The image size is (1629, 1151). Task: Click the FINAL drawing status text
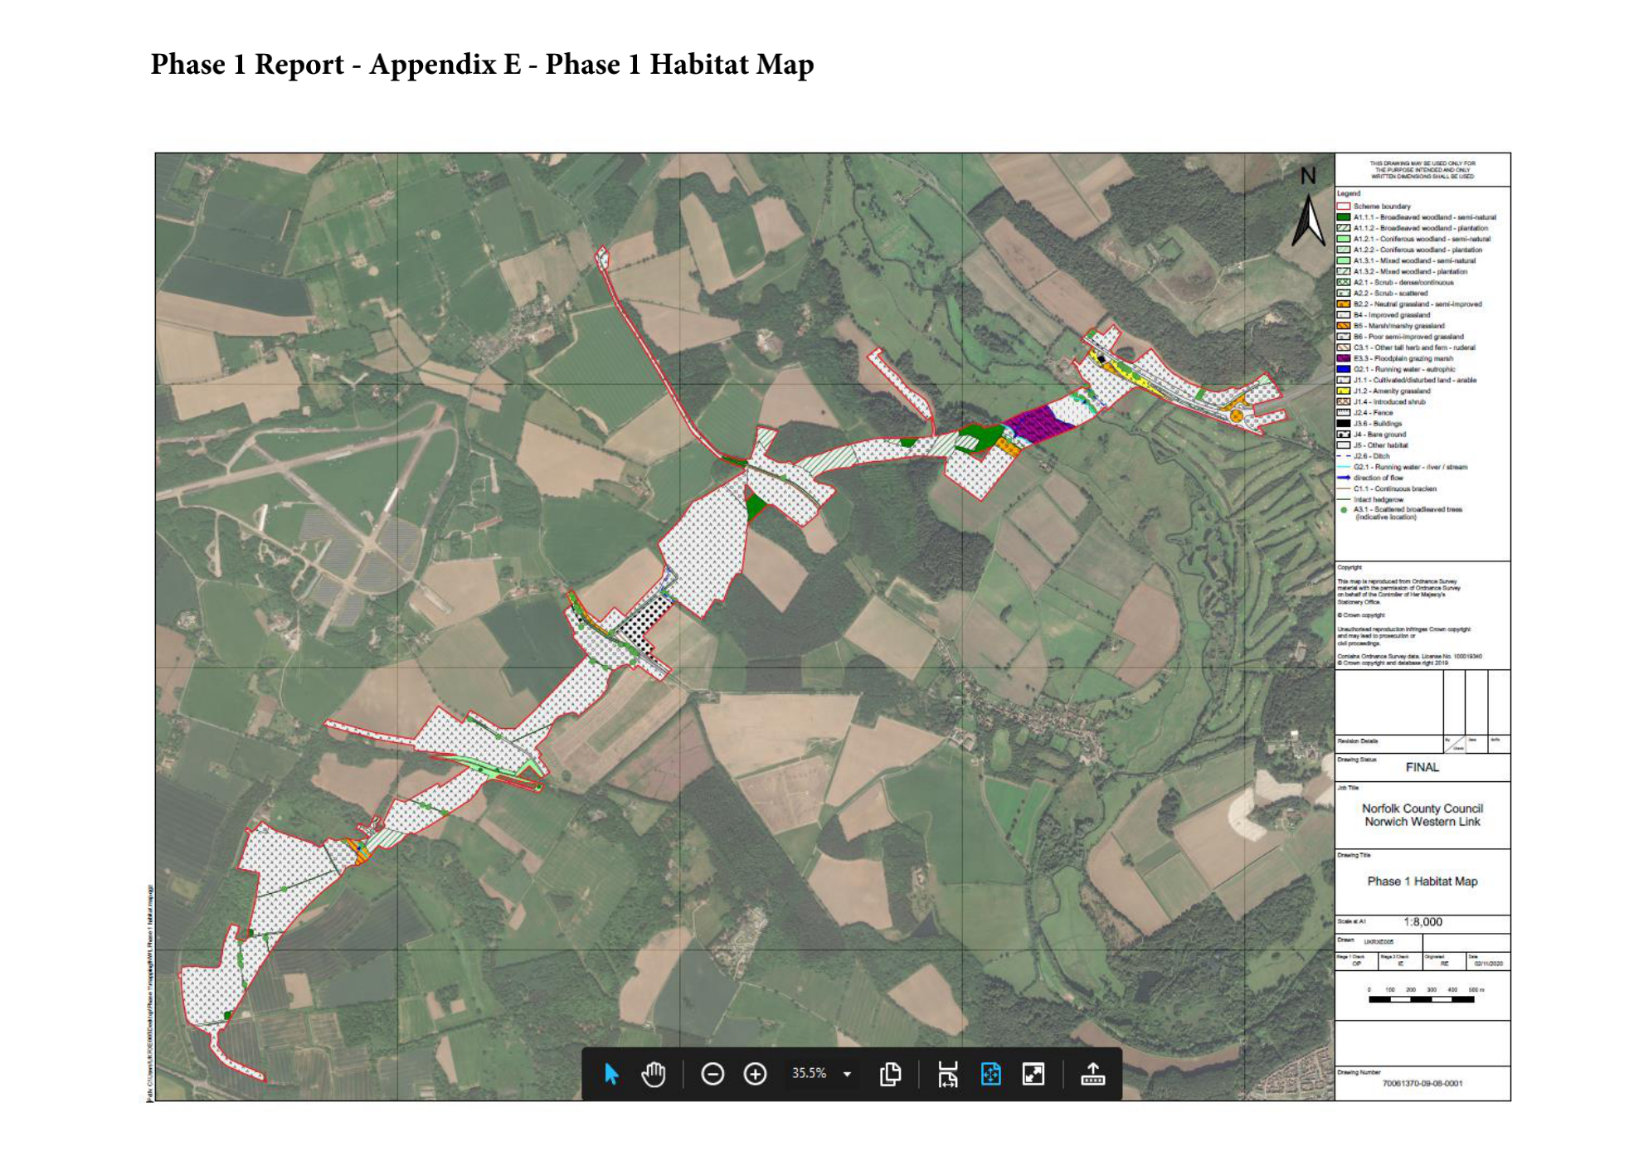[x=1422, y=767]
